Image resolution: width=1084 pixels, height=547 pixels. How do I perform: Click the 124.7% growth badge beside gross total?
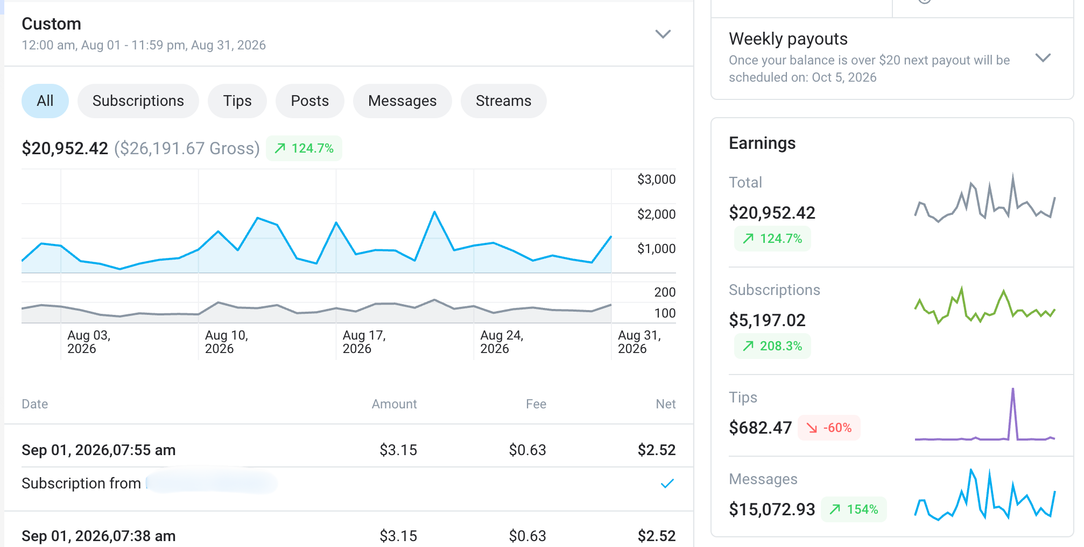point(304,148)
